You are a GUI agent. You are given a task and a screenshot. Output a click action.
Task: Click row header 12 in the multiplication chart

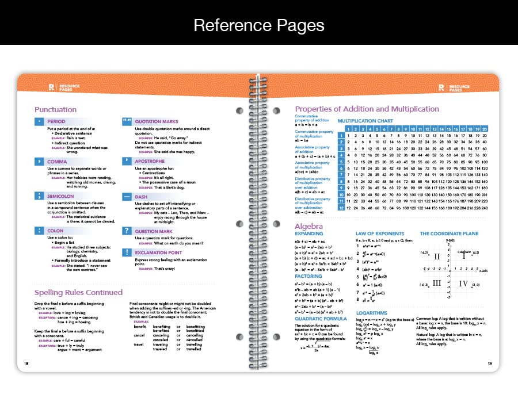341,208
